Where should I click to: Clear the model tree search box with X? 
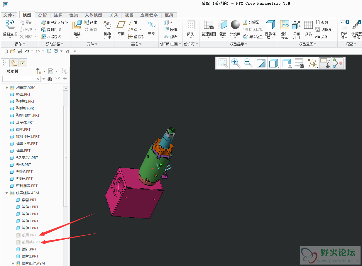tap(38, 79)
